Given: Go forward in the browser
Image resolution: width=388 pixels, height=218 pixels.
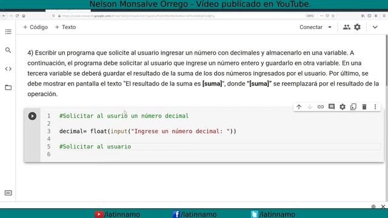Looking at the screenshot, I should tap(11, 16).
